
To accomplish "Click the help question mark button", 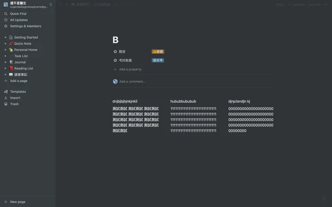I will 324,199.
